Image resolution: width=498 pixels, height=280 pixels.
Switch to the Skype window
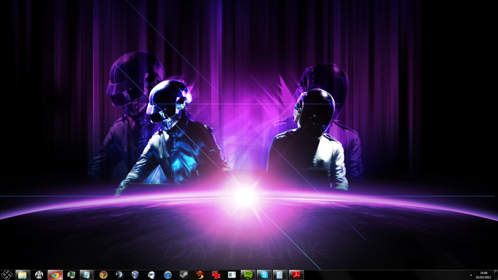pos(264,275)
